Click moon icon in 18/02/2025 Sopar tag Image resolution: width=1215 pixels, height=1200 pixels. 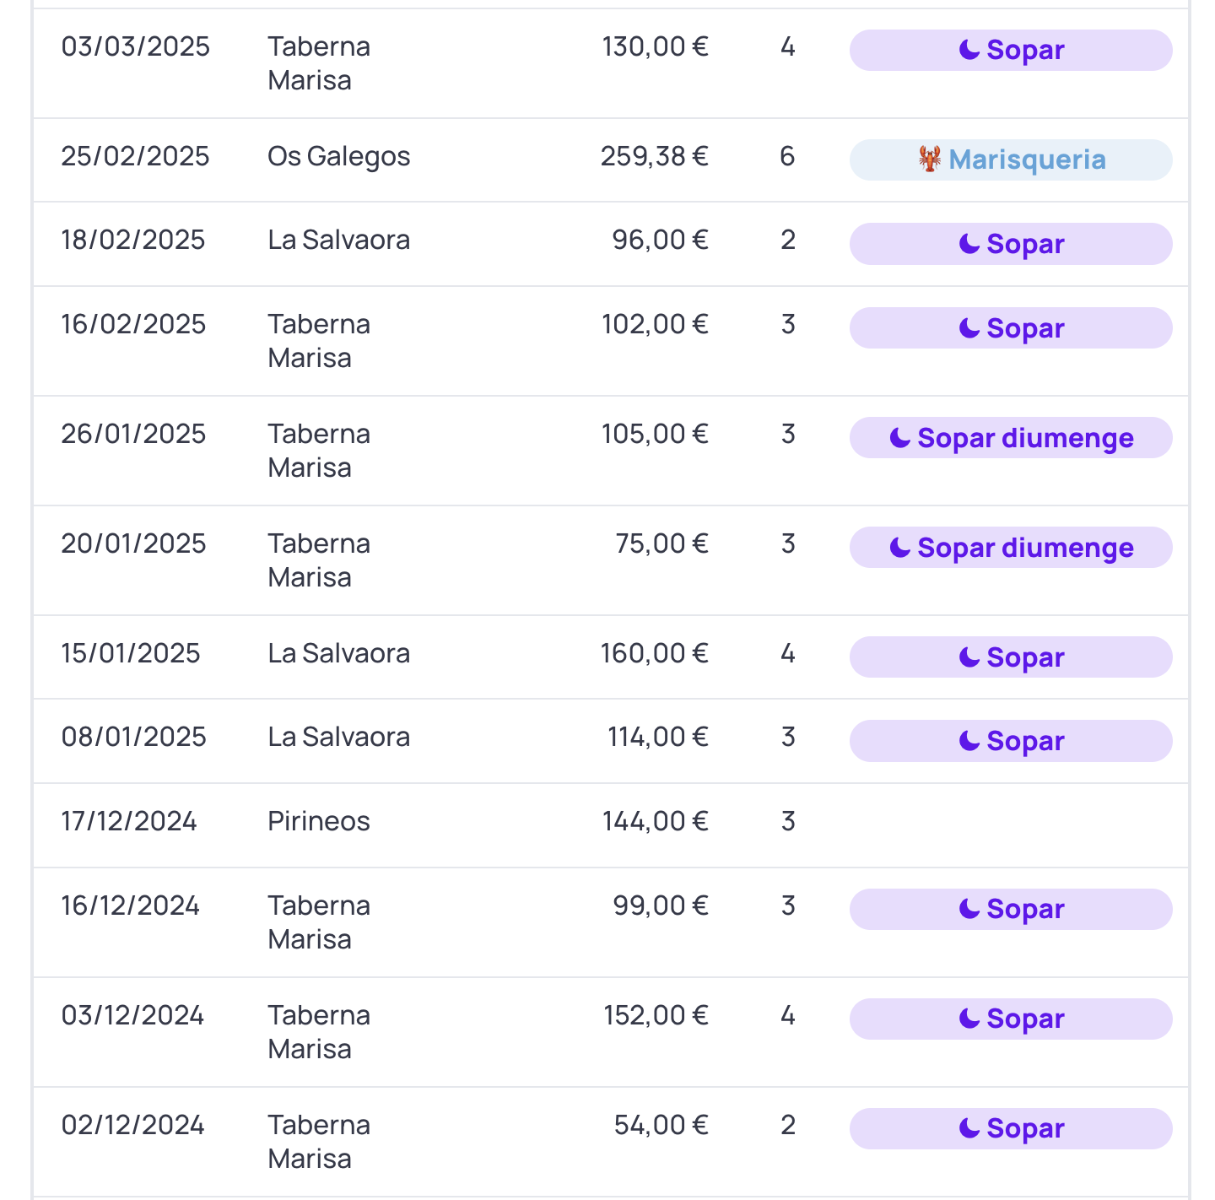[969, 244]
